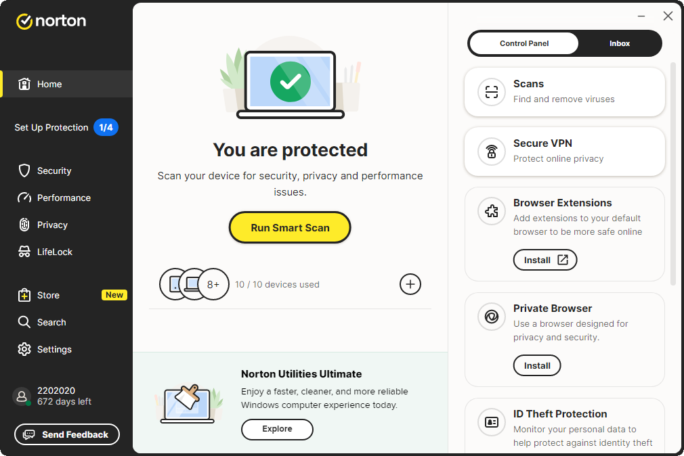The width and height of the screenshot is (684, 456).
Task: Open the Privacy section
Action: click(x=52, y=225)
